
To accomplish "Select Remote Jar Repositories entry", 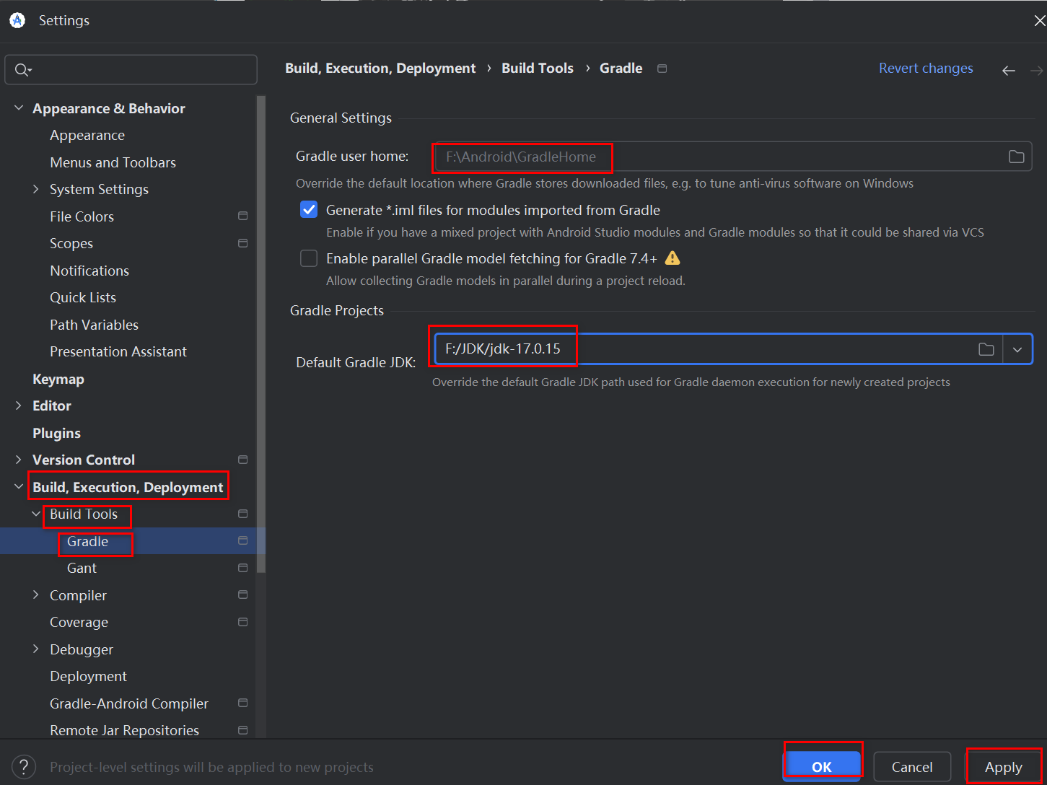I will click(124, 730).
